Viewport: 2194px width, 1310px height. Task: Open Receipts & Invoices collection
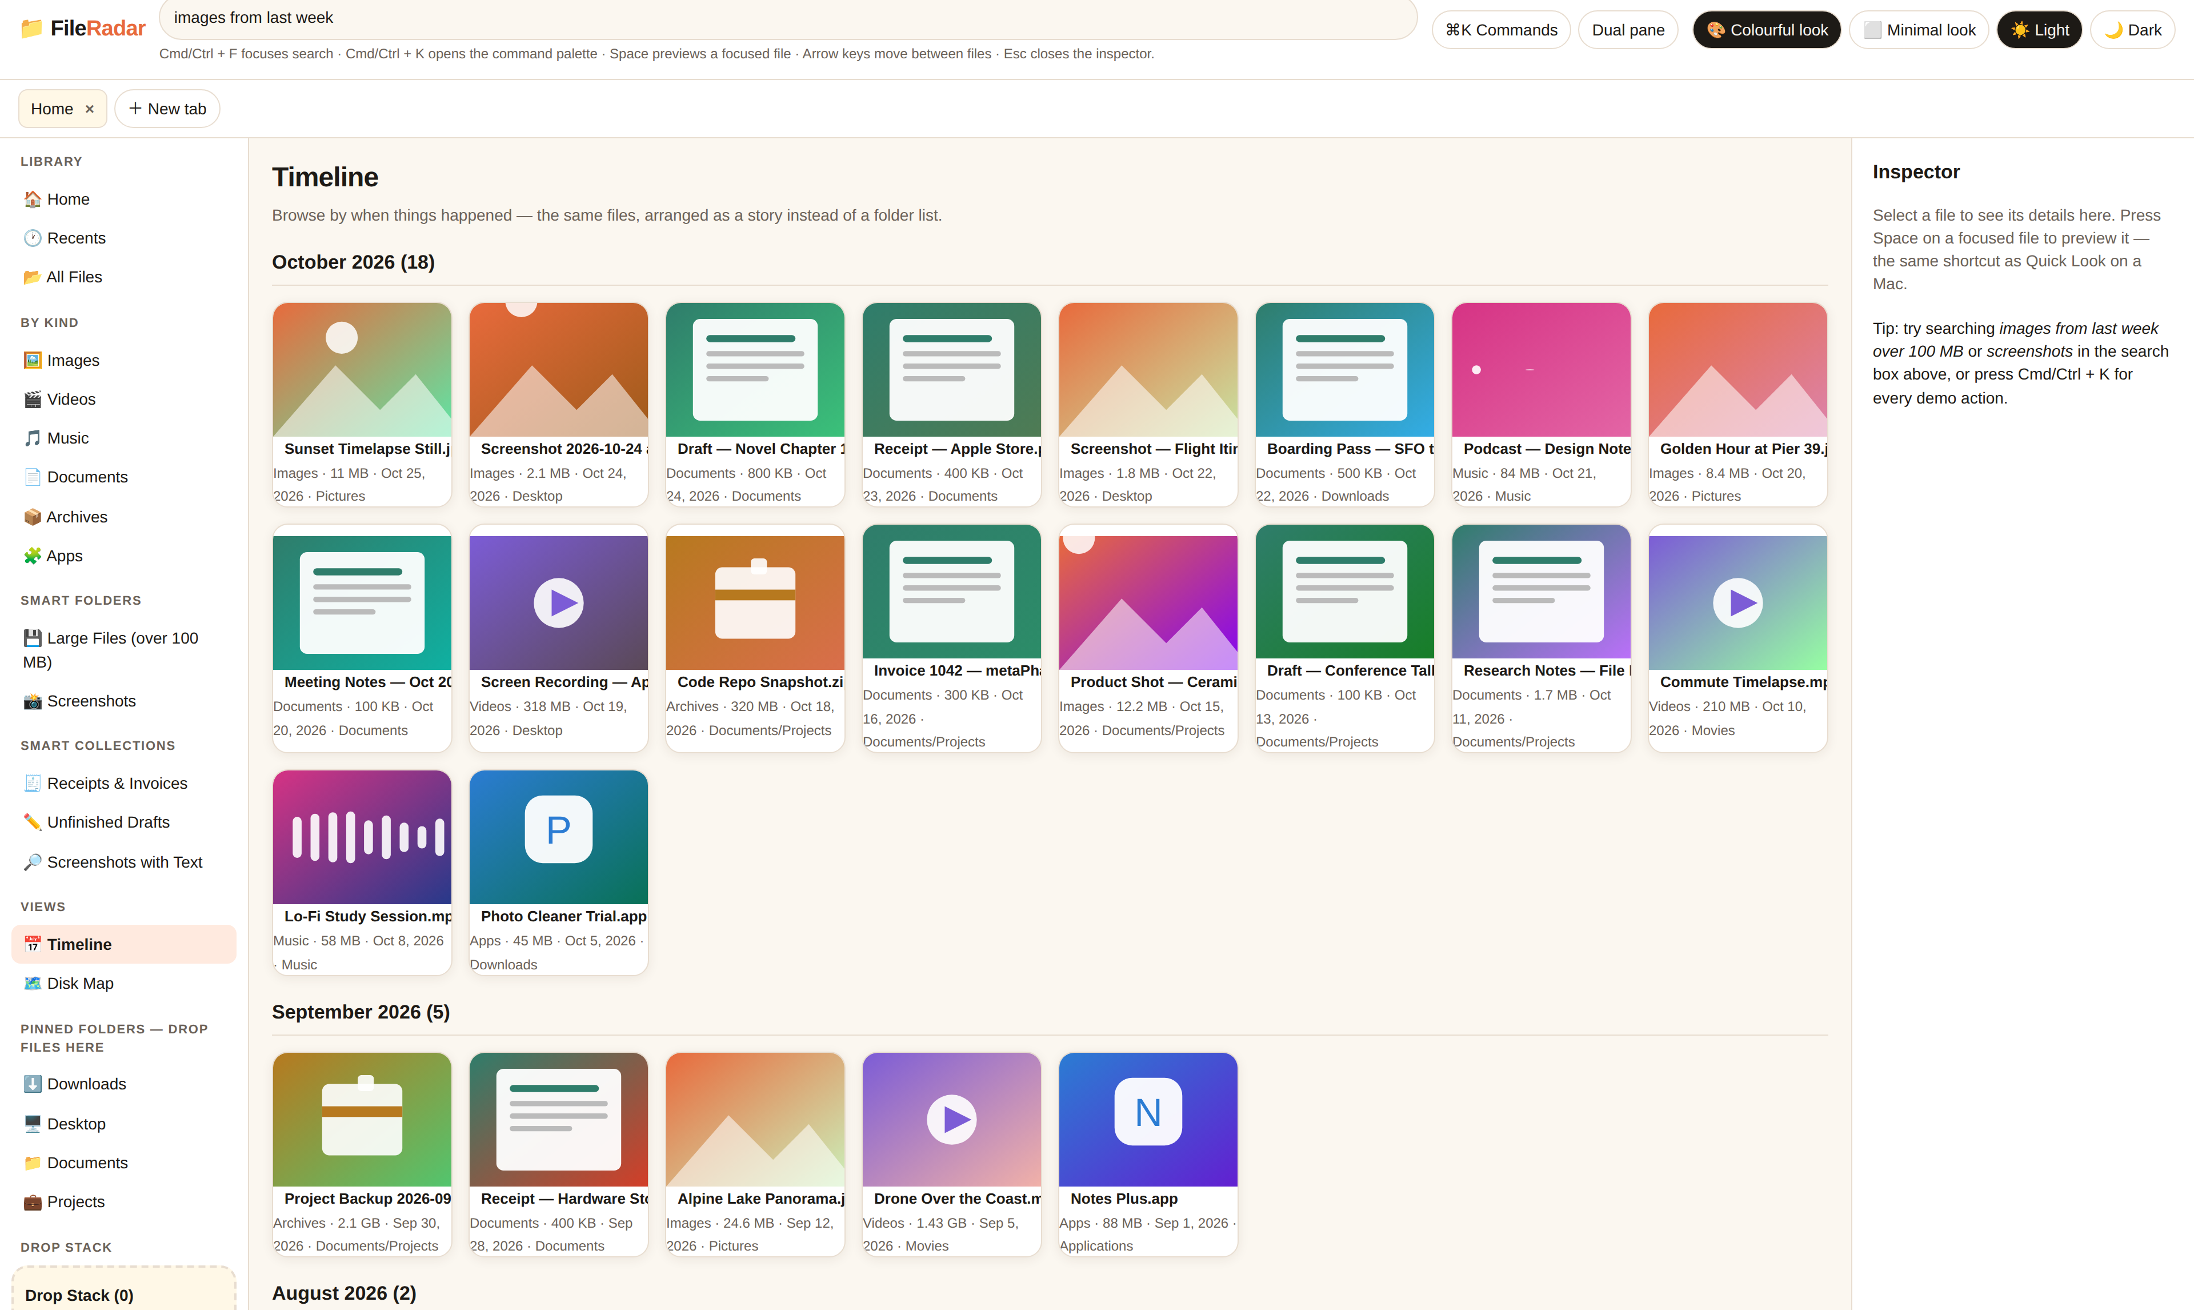[x=123, y=783]
